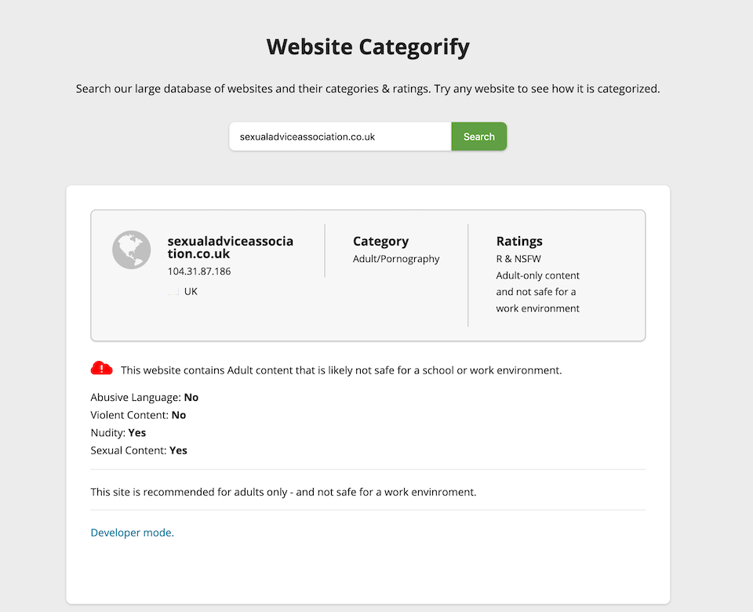Click the small flag icon beside UK

coord(173,292)
